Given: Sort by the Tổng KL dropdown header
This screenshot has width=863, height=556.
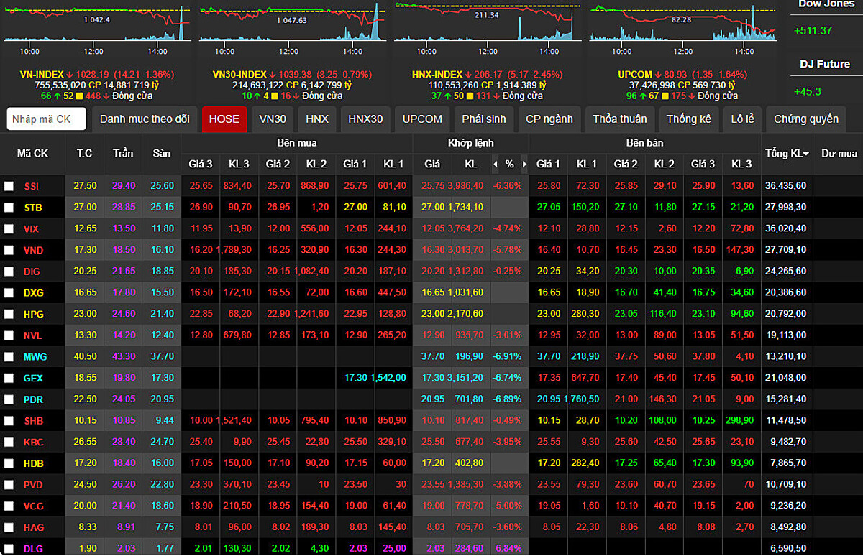Looking at the screenshot, I should coord(786,154).
